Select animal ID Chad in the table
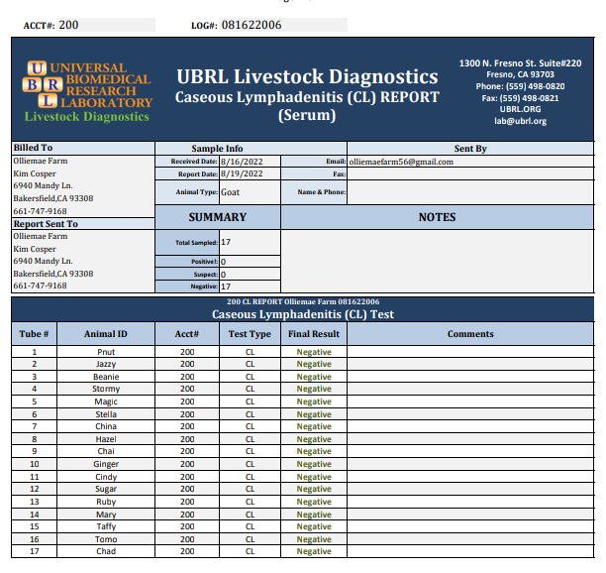 (106, 551)
